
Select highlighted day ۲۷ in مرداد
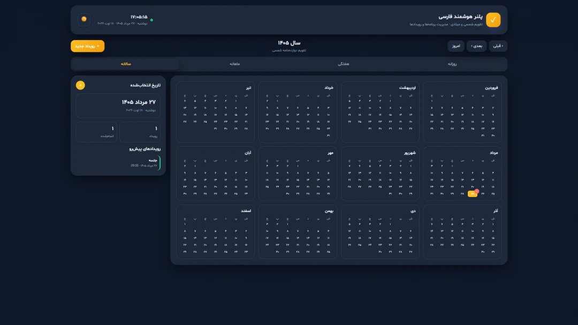pyautogui.click(x=473, y=194)
